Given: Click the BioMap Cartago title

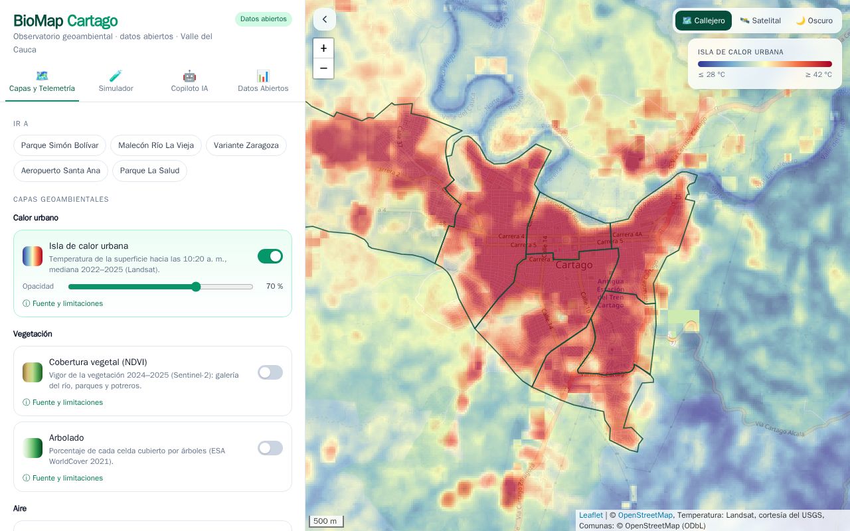Looking at the screenshot, I should pos(66,21).
